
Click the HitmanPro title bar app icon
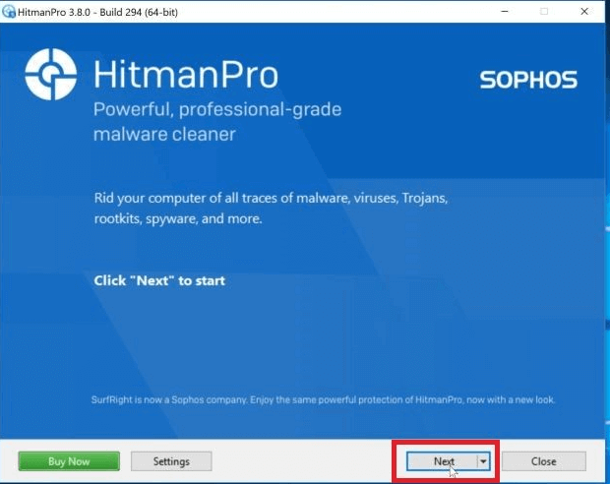pyautogui.click(x=9, y=12)
